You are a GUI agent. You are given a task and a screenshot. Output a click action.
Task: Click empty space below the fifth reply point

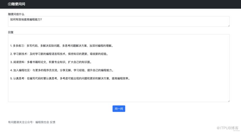(x=119, y=92)
